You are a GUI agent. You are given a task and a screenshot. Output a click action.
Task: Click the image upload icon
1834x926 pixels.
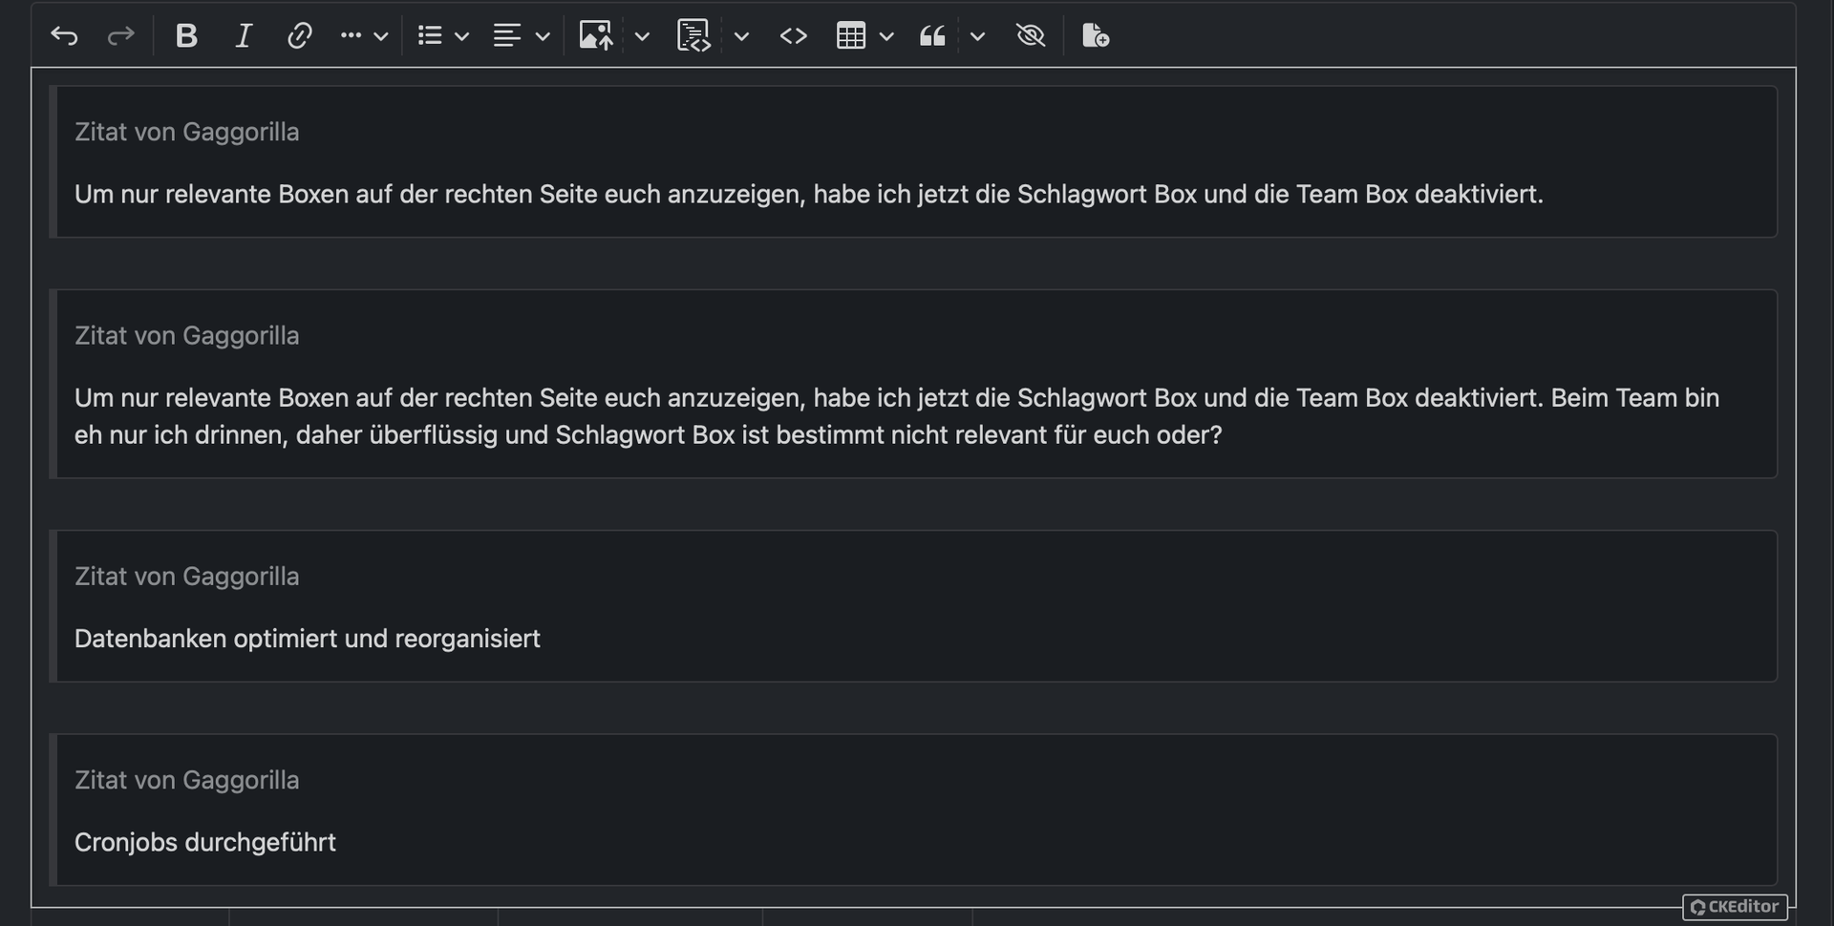pyautogui.click(x=595, y=36)
